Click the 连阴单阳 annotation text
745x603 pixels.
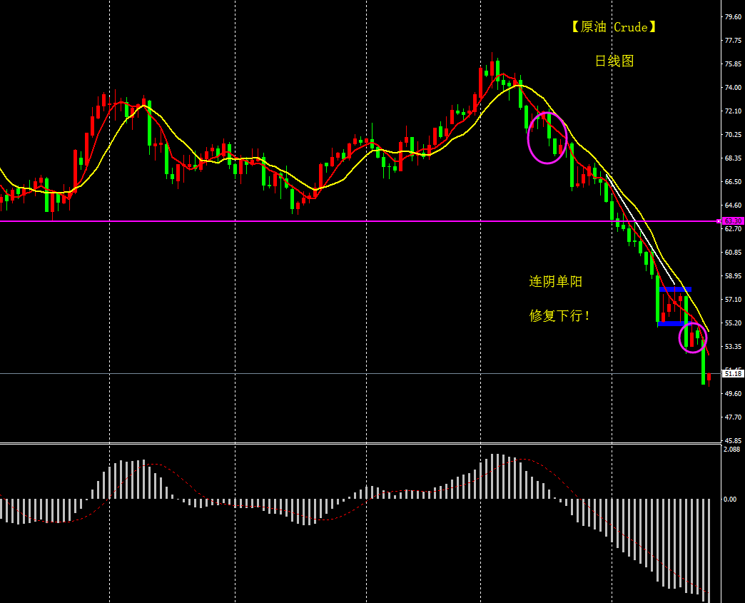[x=555, y=282]
